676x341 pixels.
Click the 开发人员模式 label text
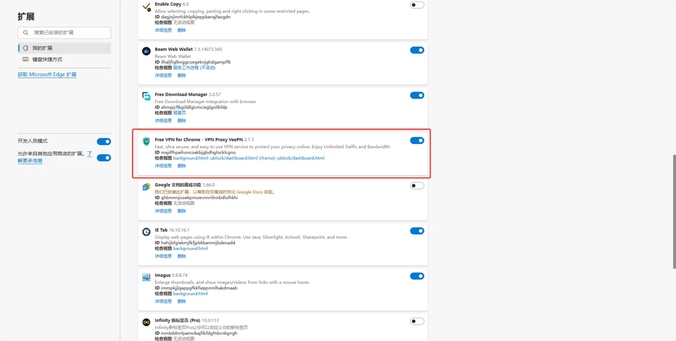[x=33, y=141]
